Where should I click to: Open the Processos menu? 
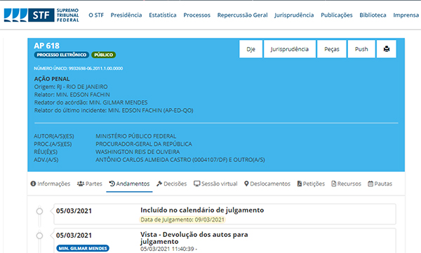[x=196, y=15]
